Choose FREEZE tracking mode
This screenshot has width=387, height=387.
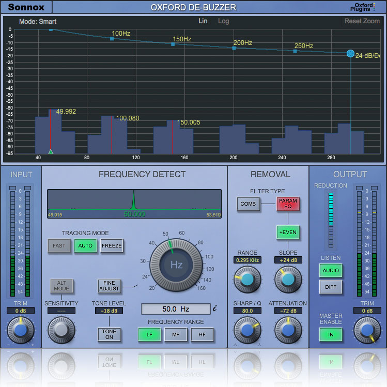coord(112,245)
